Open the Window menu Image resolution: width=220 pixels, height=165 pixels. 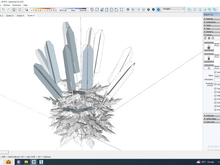tap(6, 5)
